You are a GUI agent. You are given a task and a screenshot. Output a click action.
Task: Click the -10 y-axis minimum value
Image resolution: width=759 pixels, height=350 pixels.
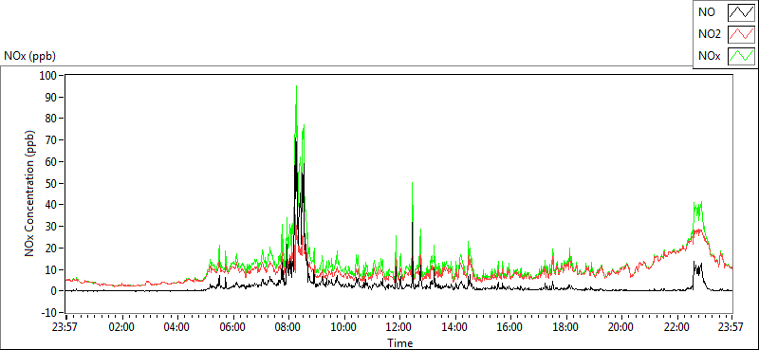pyautogui.click(x=50, y=312)
